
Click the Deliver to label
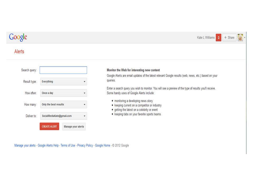[x=31, y=116]
